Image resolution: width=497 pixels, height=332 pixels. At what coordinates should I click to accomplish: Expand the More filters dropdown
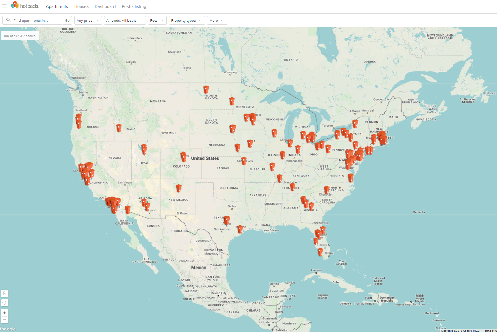(x=217, y=20)
